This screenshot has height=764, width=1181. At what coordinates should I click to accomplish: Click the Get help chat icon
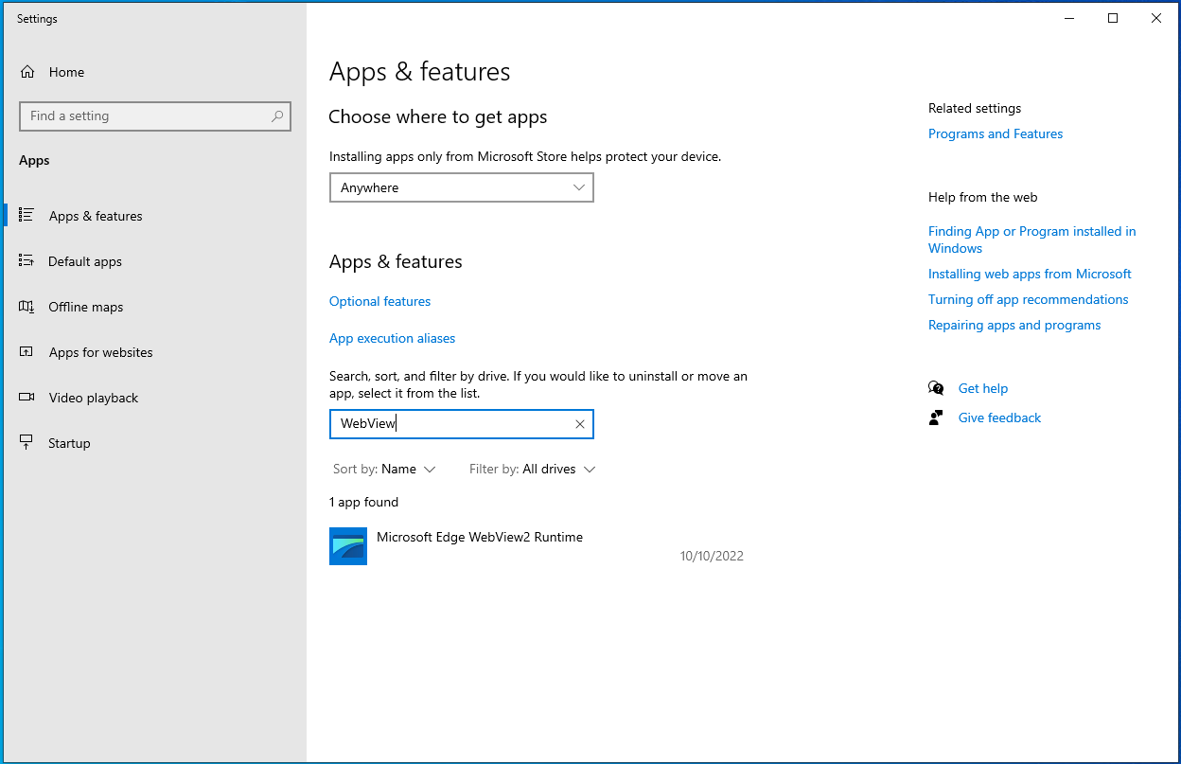[x=936, y=388]
